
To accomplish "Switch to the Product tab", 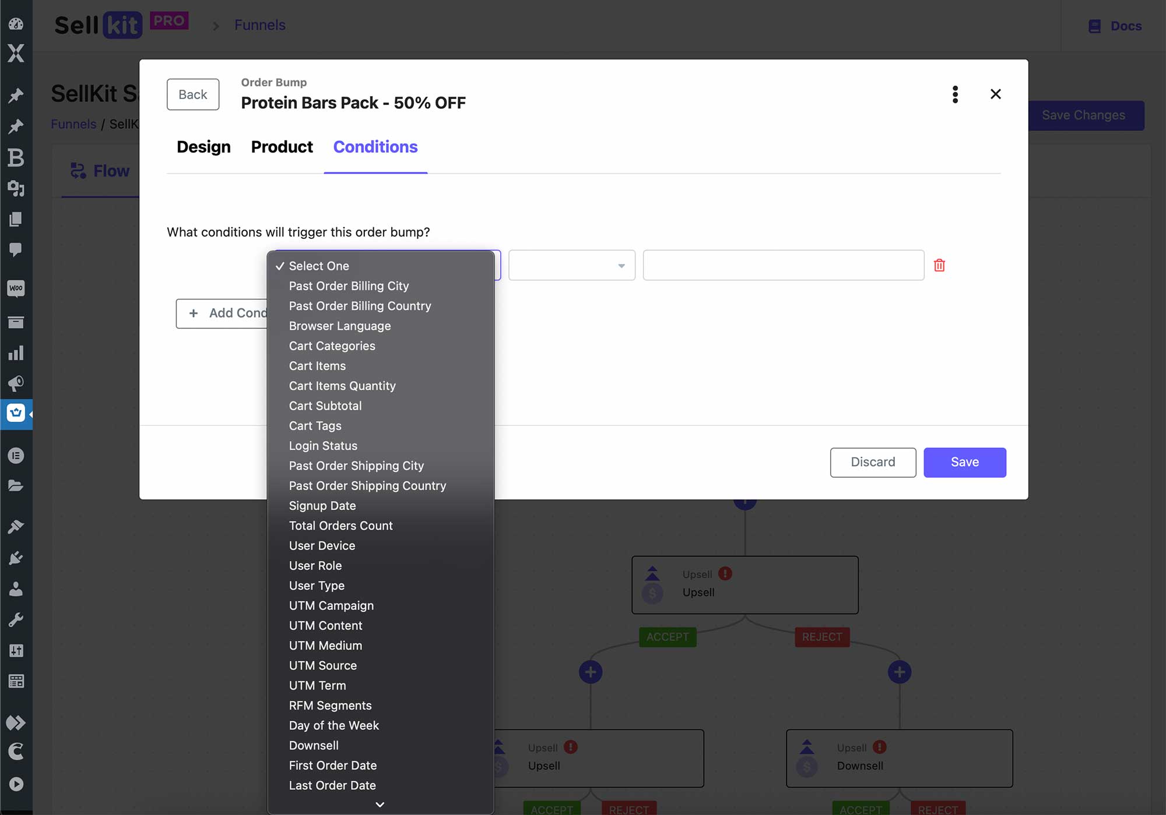I will pyautogui.click(x=282, y=147).
